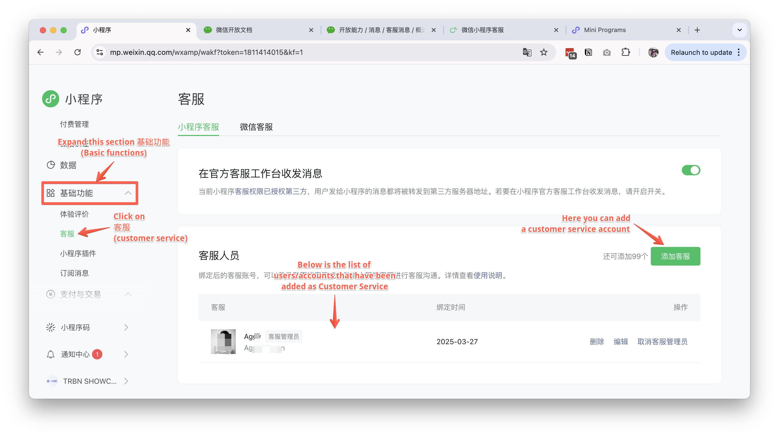Open the 使用说明 link
The width and height of the screenshot is (779, 437).
coord(487,275)
